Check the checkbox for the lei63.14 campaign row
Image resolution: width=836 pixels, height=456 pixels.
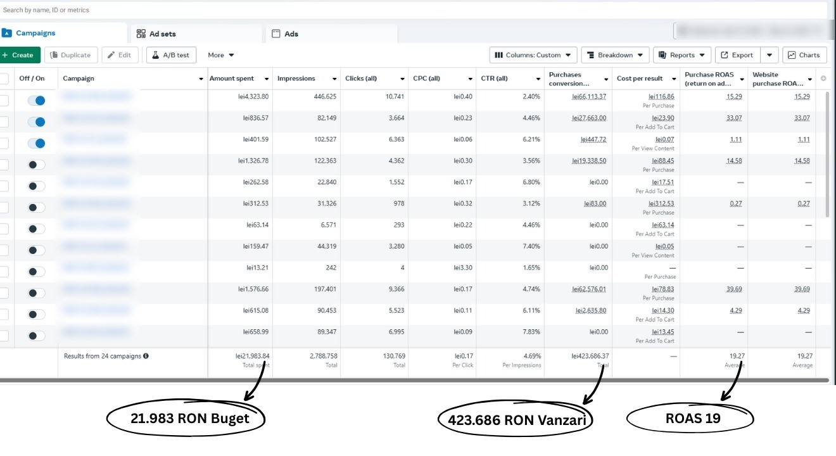(4, 229)
